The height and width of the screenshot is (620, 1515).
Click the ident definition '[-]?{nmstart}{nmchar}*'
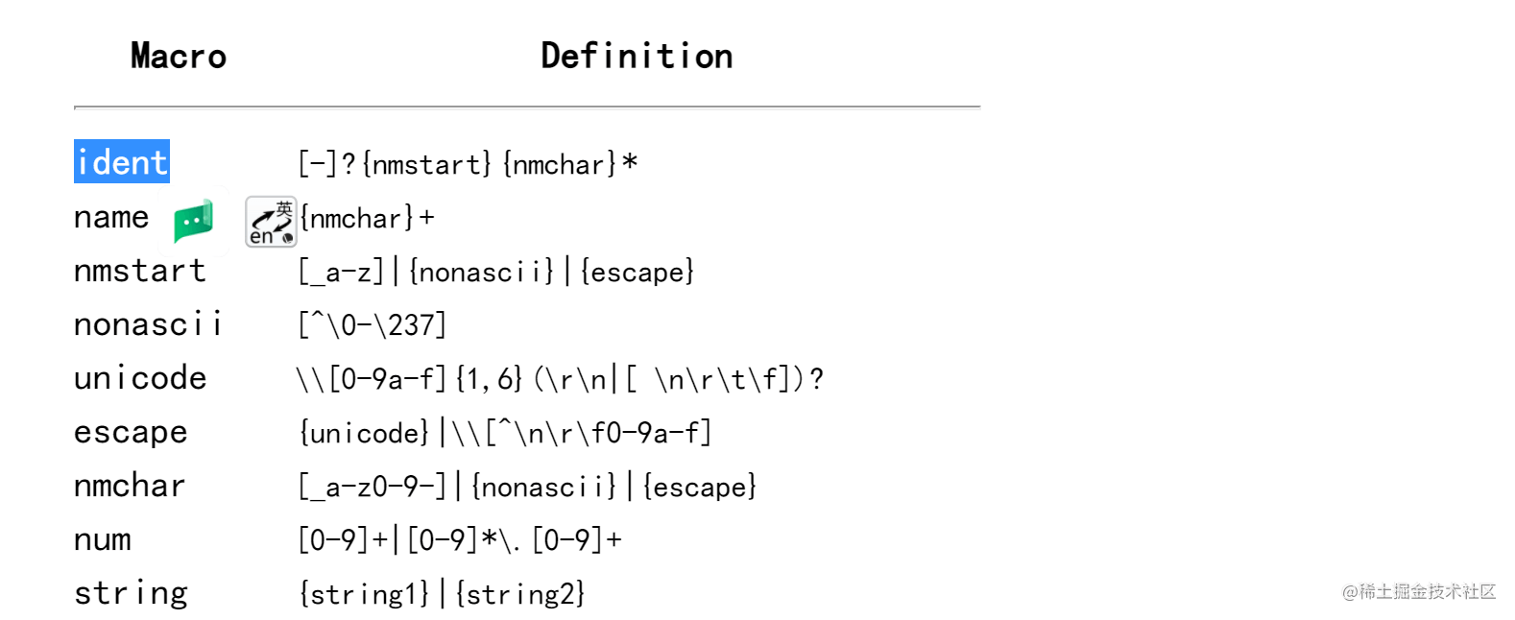tap(468, 164)
